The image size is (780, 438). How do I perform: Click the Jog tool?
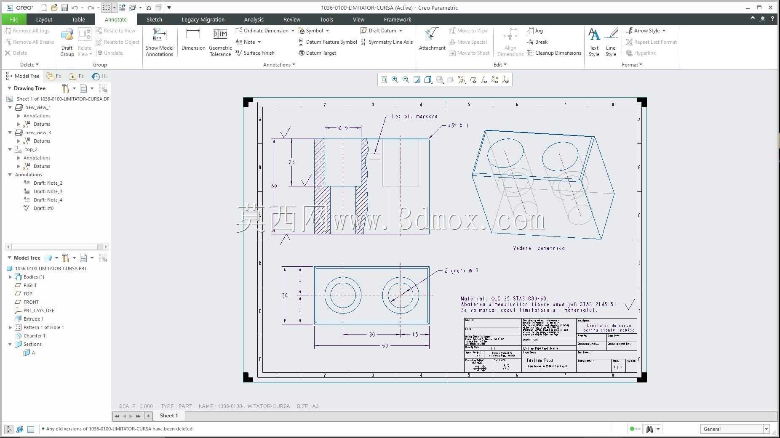535,31
